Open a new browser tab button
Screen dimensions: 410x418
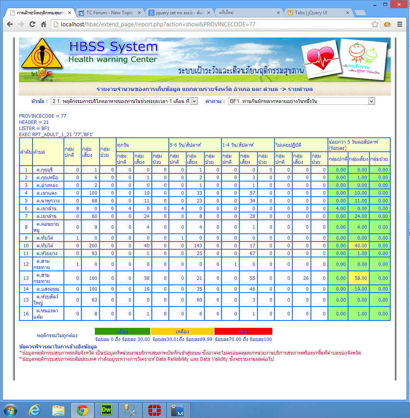(x=360, y=13)
